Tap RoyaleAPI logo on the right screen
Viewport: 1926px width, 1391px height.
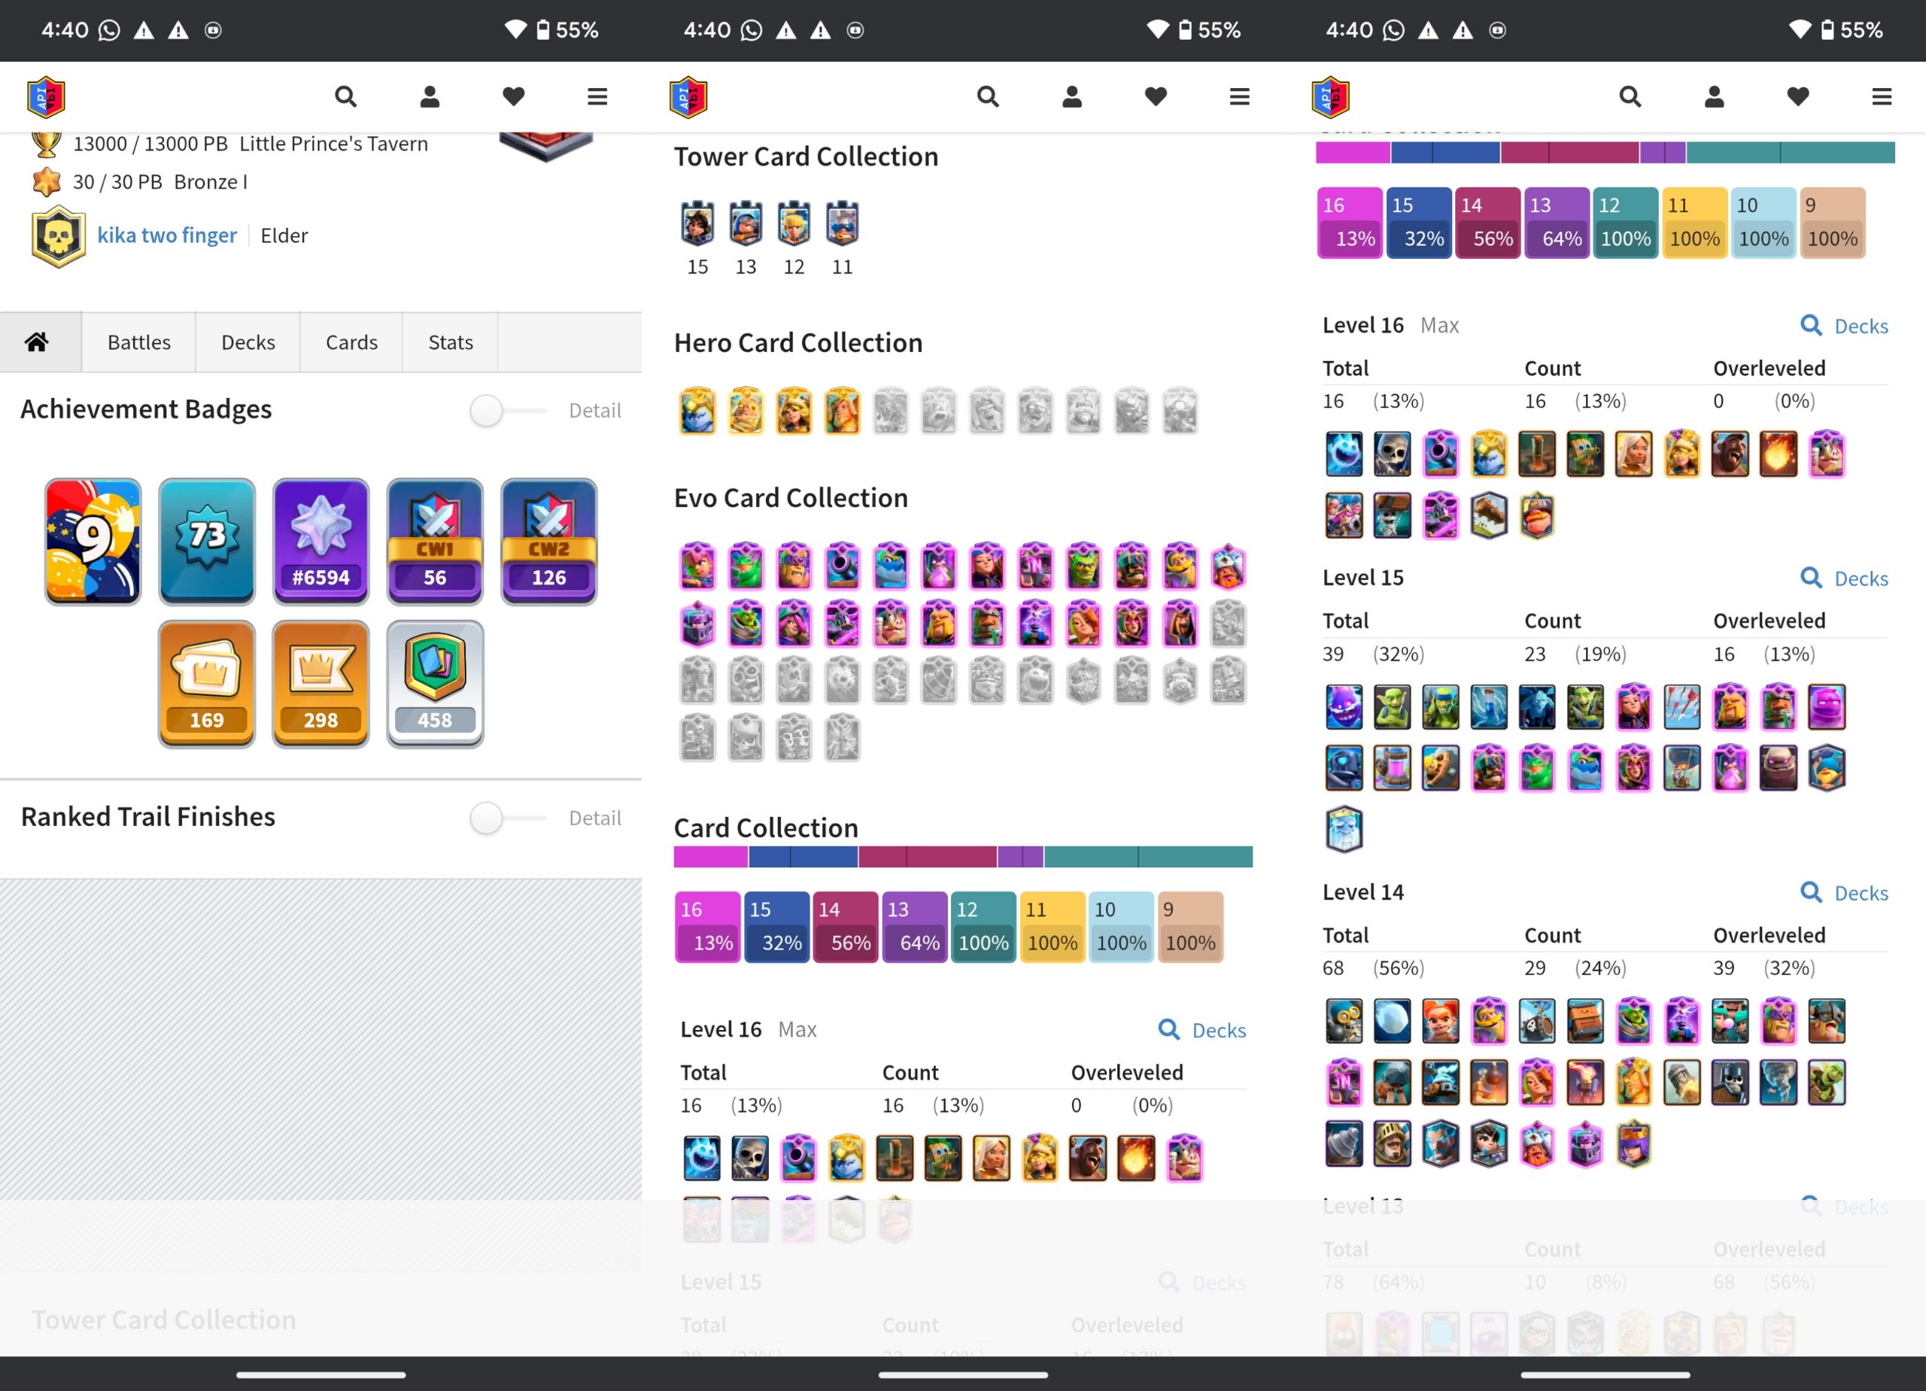click(x=1331, y=97)
